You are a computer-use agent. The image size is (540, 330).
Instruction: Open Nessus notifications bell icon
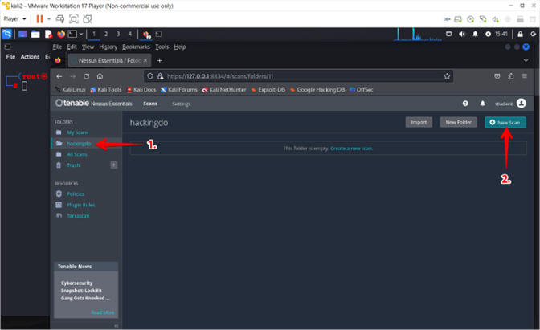(482, 104)
